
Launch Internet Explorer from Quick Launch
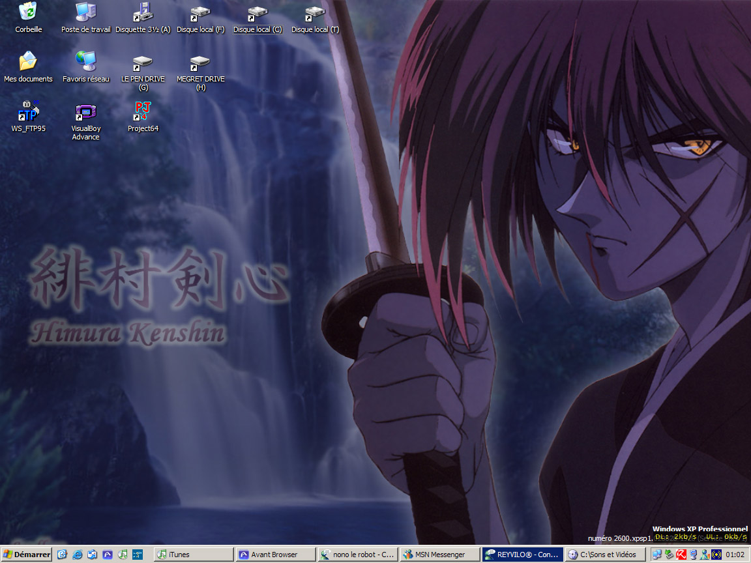pos(77,555)
